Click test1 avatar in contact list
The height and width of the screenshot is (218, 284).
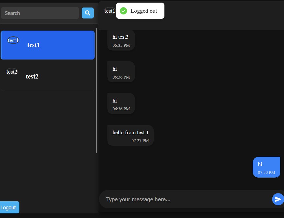coord(13,40)
